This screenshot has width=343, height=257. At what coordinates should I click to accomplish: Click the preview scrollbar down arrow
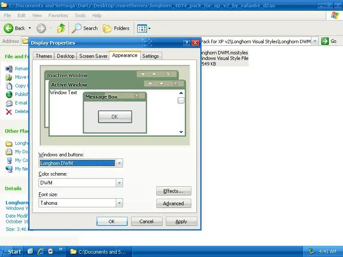181,132
